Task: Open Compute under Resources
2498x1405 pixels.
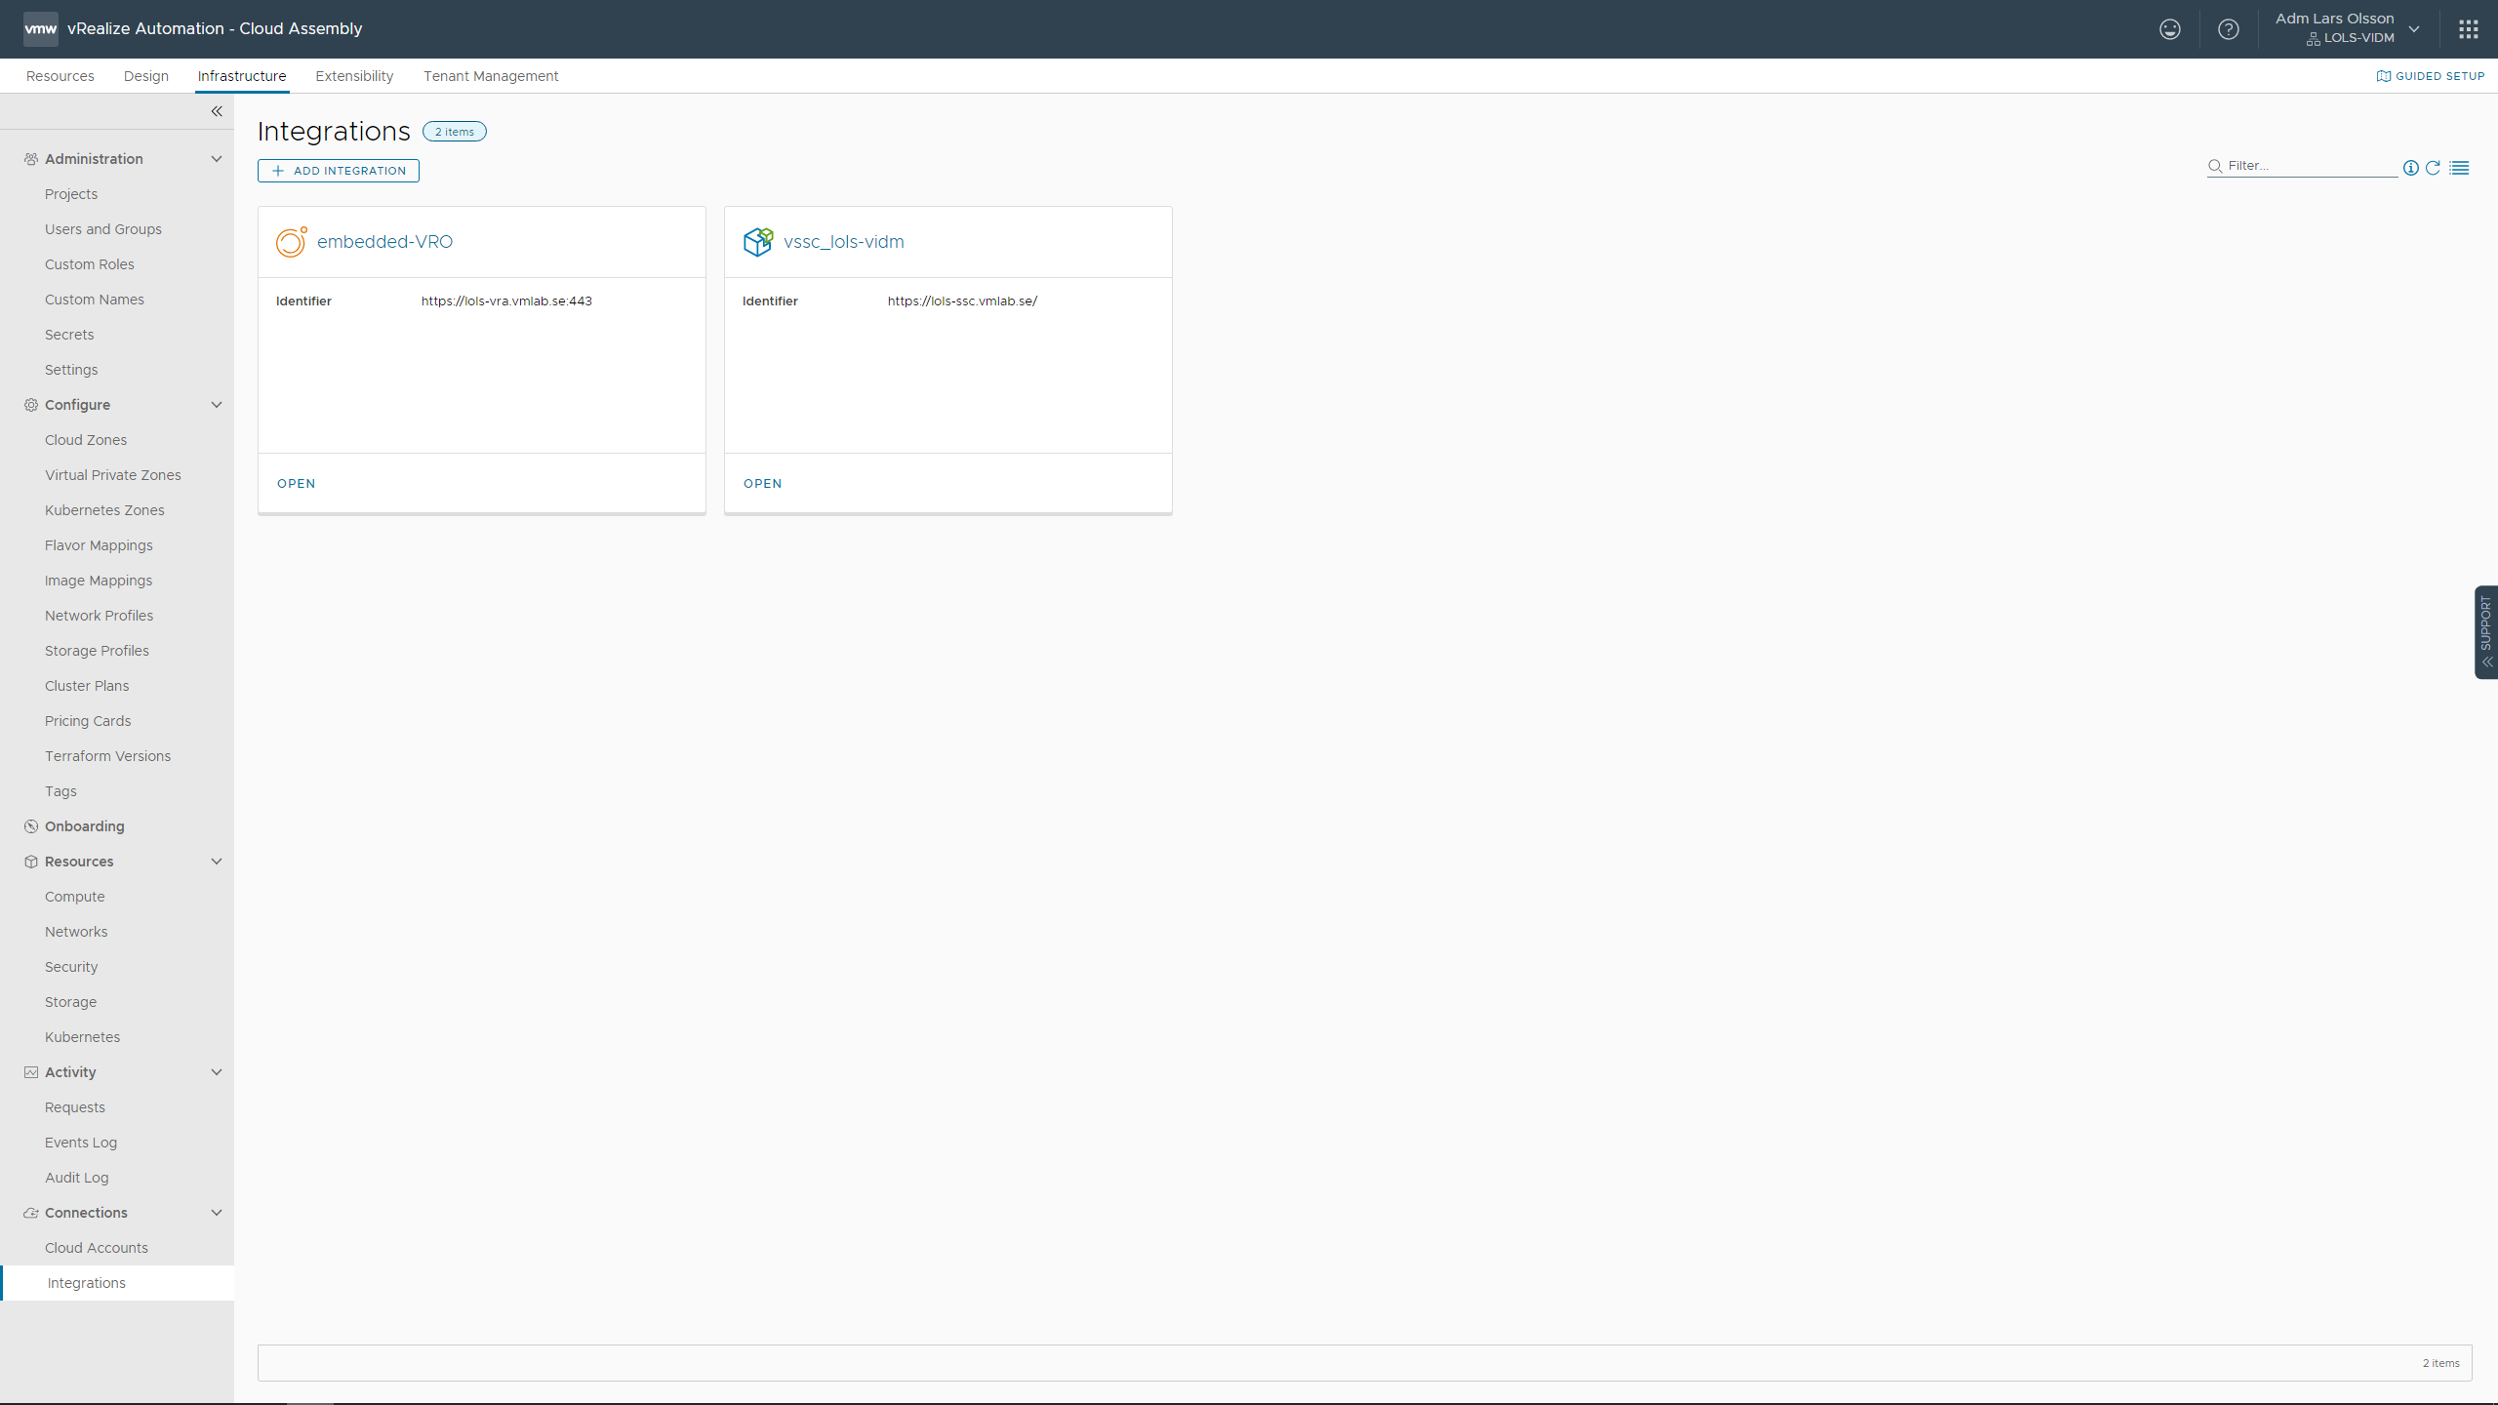Action: coord(75,897)
